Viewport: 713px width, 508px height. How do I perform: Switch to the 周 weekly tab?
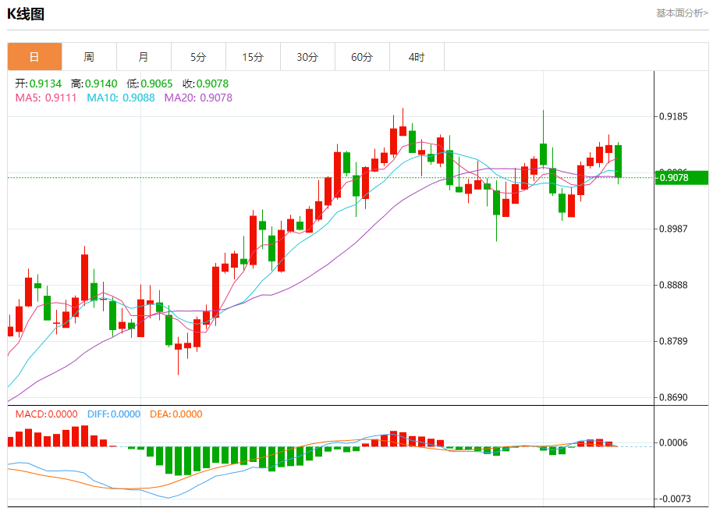click(89, 57)
